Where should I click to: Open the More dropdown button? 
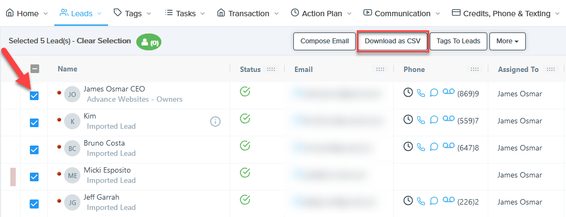[507, 41]
